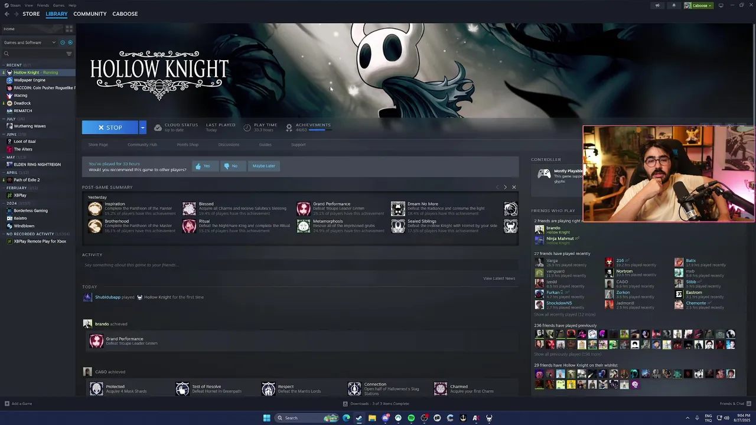Open Steam from the Windows taskbar
The height and width of the screenshot is (425, 756).
pyautogui.click(x=359, y=418)
